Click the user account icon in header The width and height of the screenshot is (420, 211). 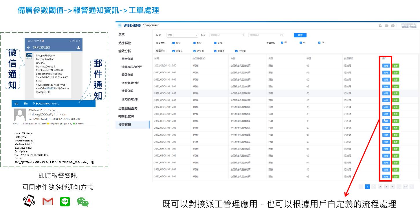[x=393, y=26]
